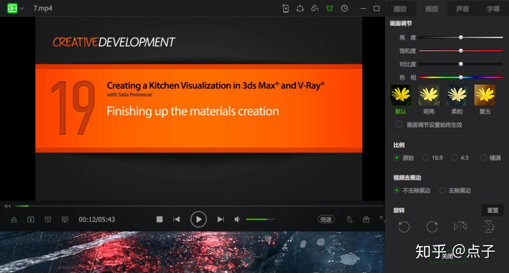Click the cloud link icon in title bar
Screen dimensions: 509x273
315,8
